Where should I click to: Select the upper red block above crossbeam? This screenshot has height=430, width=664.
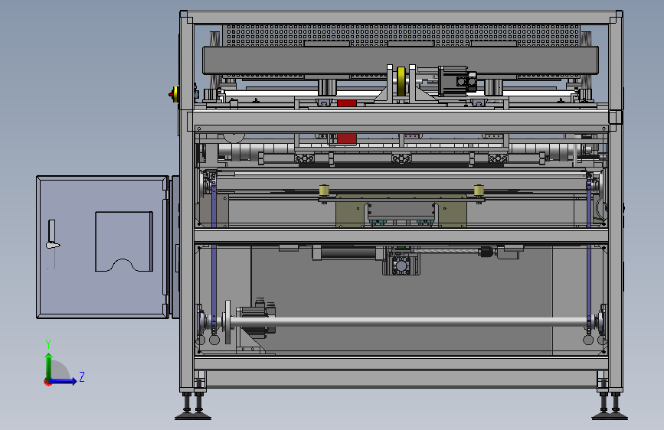coord(347,103)
